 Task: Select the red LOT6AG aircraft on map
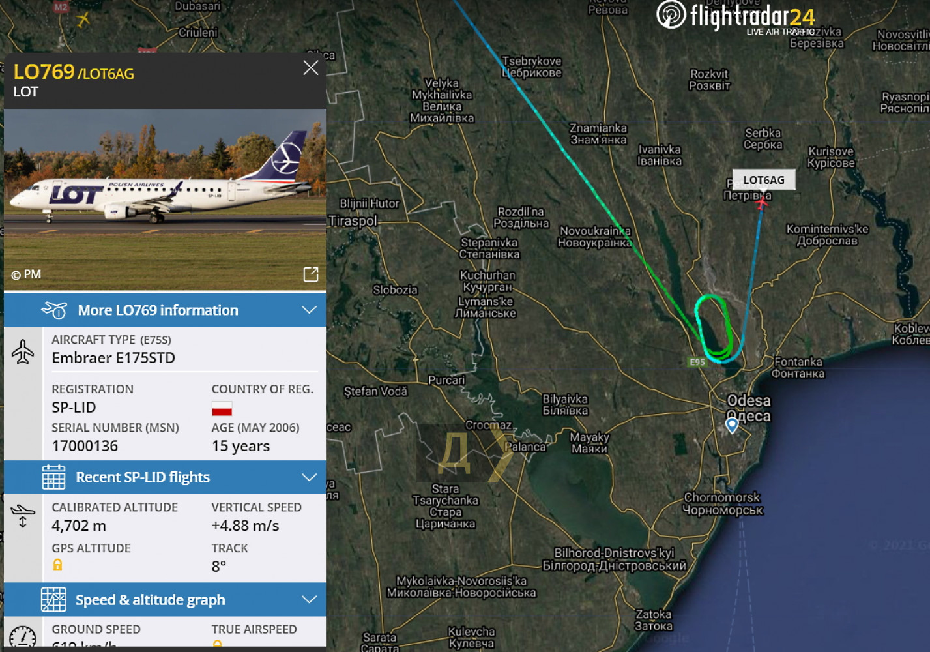[761, 203]
